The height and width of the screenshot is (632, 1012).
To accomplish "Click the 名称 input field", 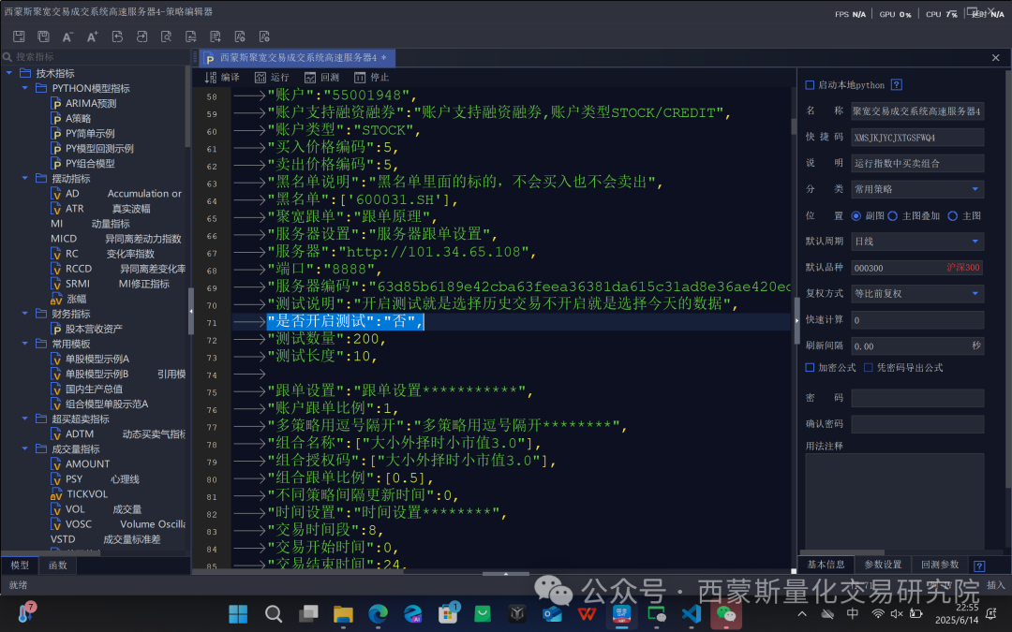I will tap(917, 110).
